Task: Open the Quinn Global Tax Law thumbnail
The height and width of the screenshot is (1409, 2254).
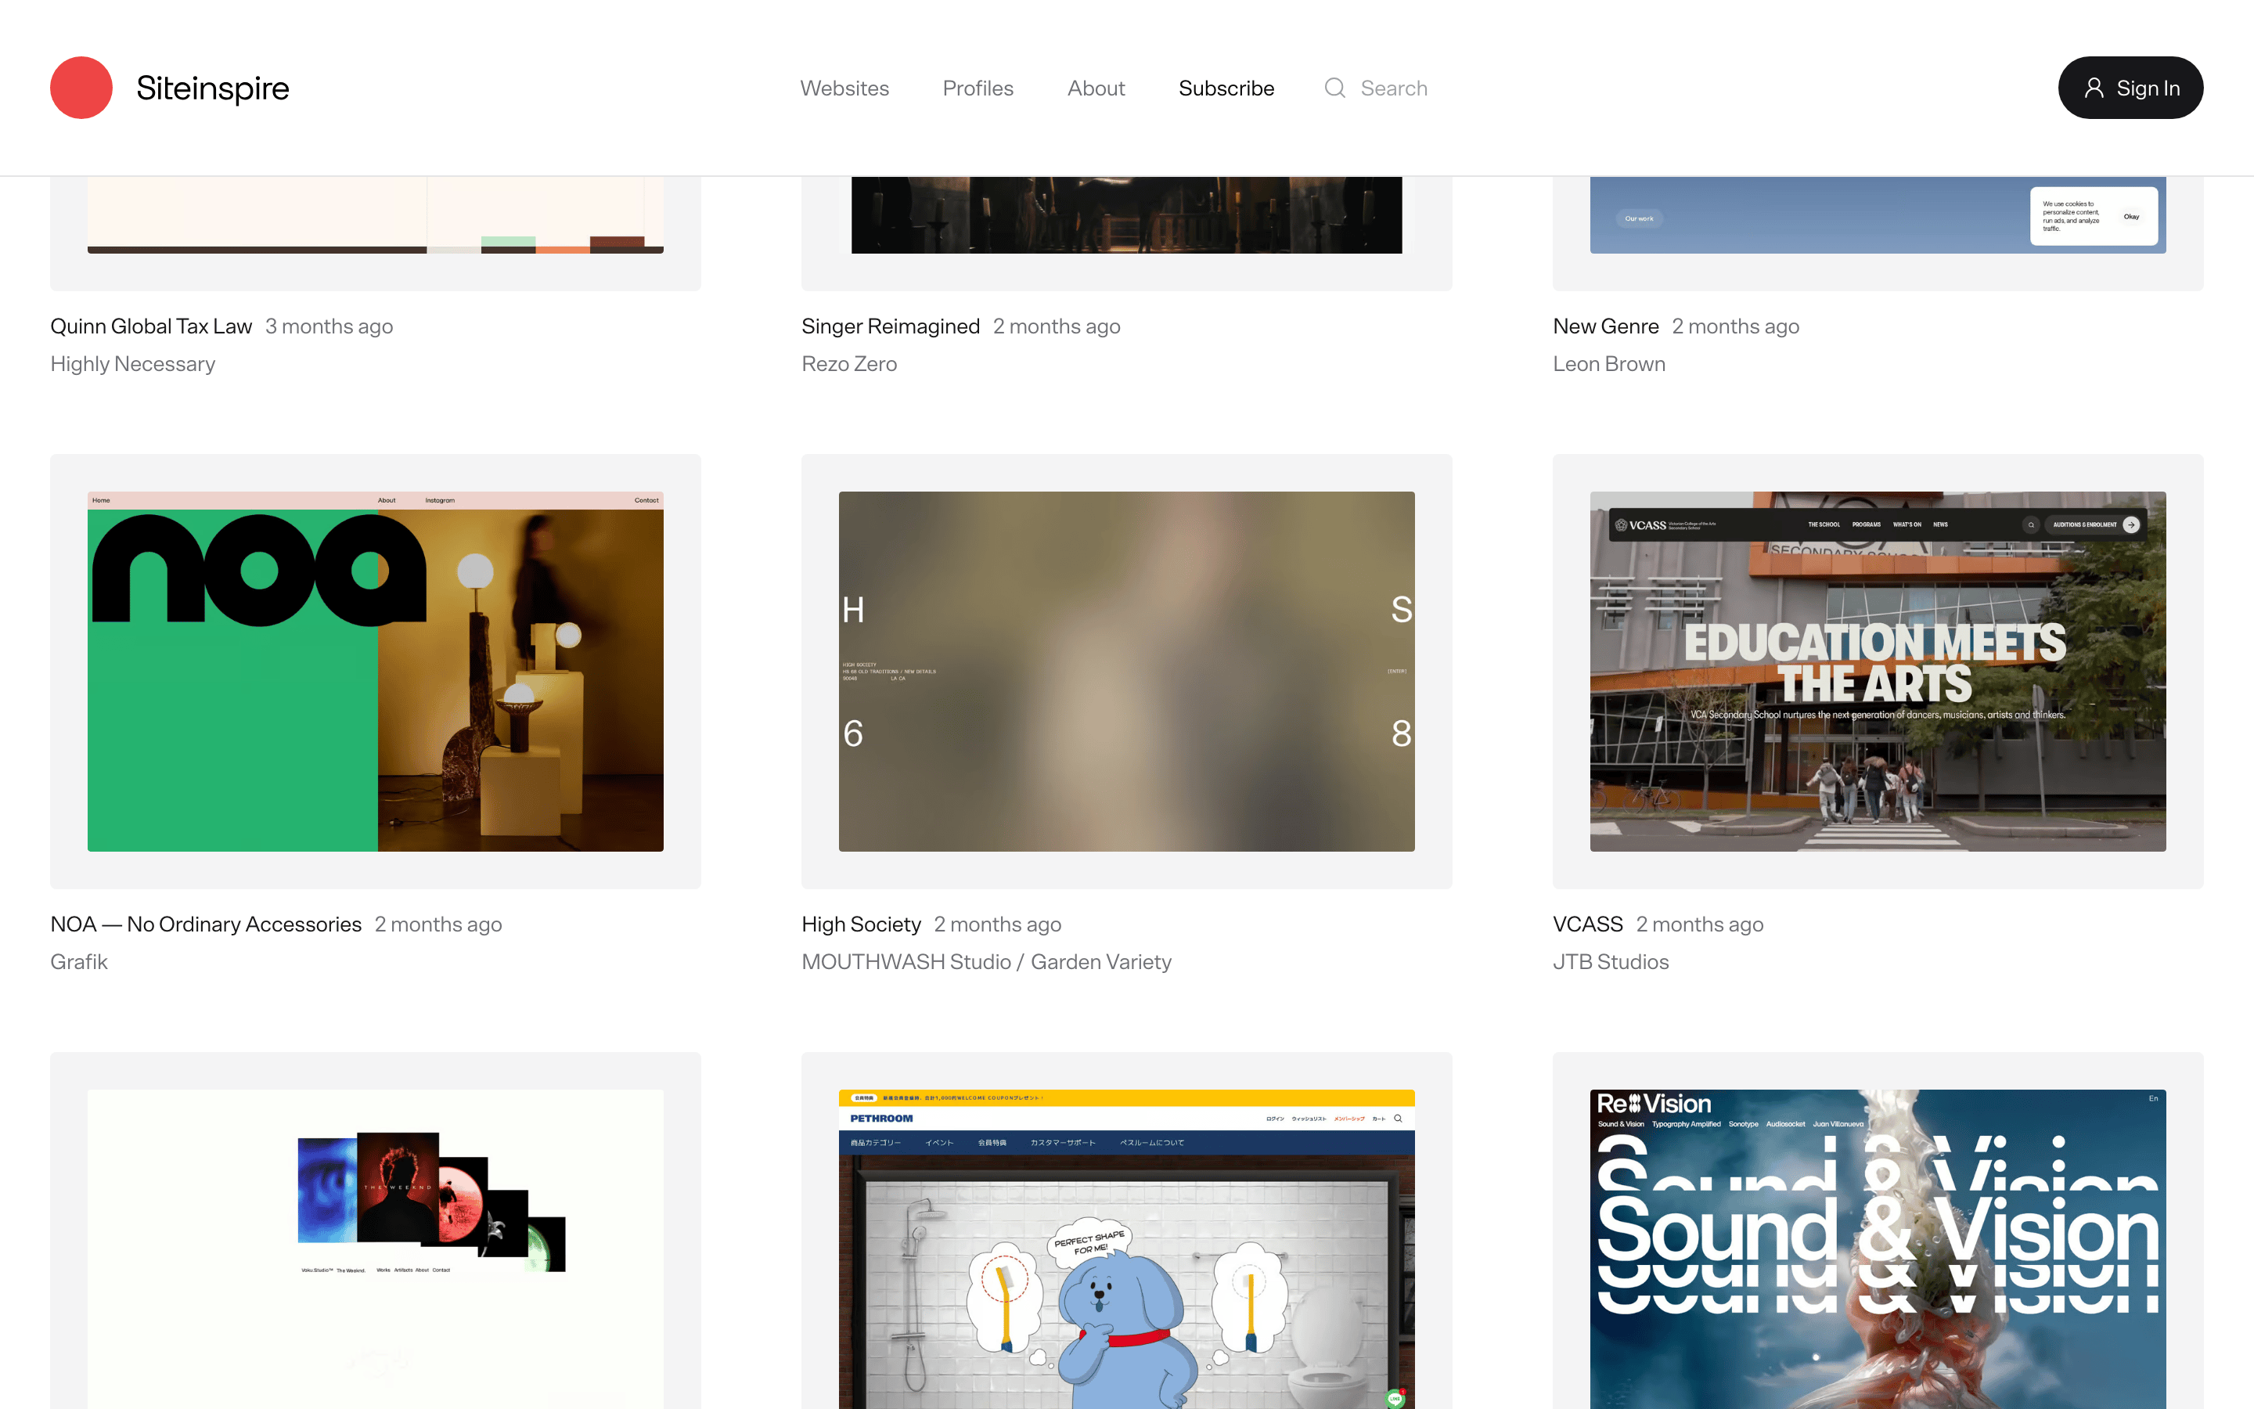Action: tap(376, 214)
